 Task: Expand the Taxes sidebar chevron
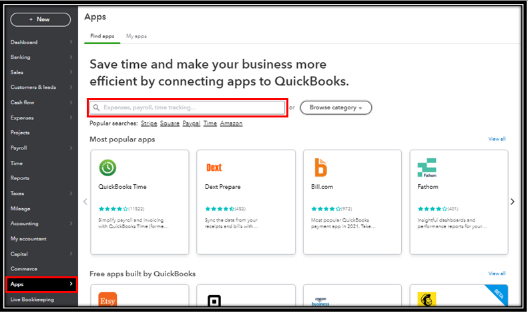71,193
